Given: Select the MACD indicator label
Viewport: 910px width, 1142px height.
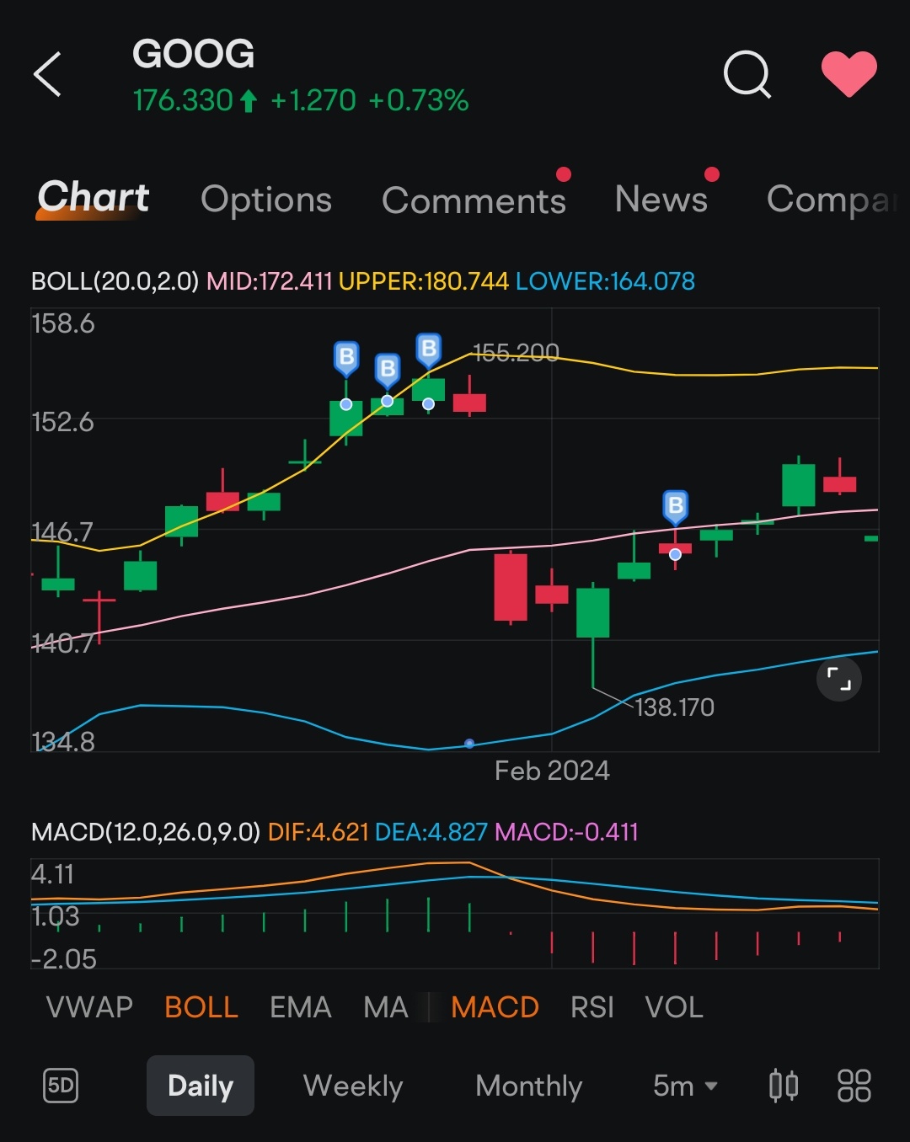Looking at the screenshot, I should click(x=494, y=1006).
